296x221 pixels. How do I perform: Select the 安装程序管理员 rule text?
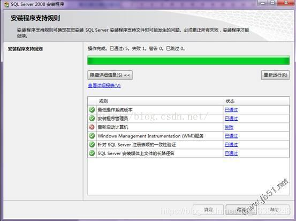pos(113,119)
